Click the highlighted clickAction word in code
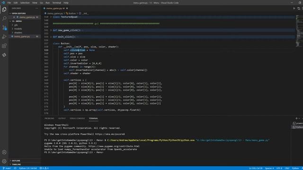Image resolution: width=303 pixels, height=170 pixels. (78, 50)
